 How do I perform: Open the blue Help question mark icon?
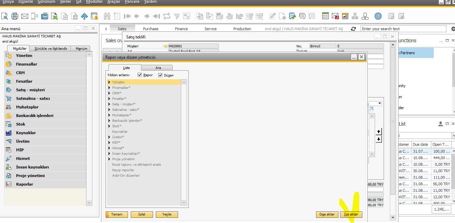tap(378, 16)
